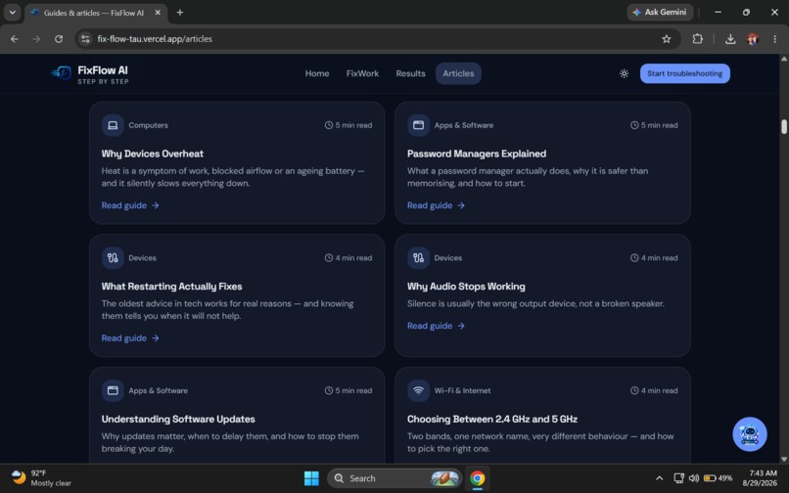Open a new browser tab

[180, 13]
